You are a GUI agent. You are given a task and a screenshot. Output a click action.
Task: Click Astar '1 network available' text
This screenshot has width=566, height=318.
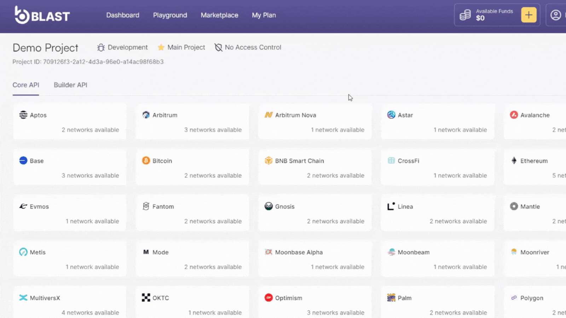[460, 130]
